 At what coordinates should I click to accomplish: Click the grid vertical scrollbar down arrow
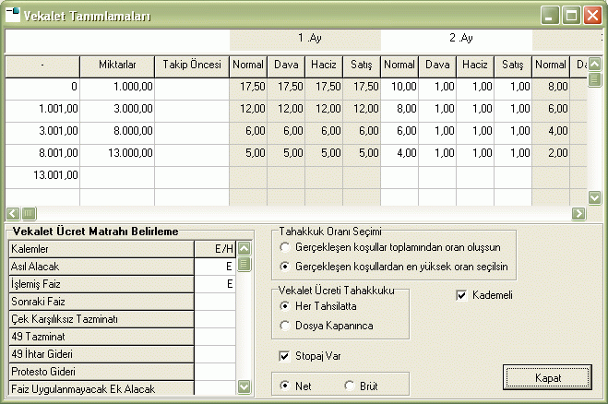(594, 197)
